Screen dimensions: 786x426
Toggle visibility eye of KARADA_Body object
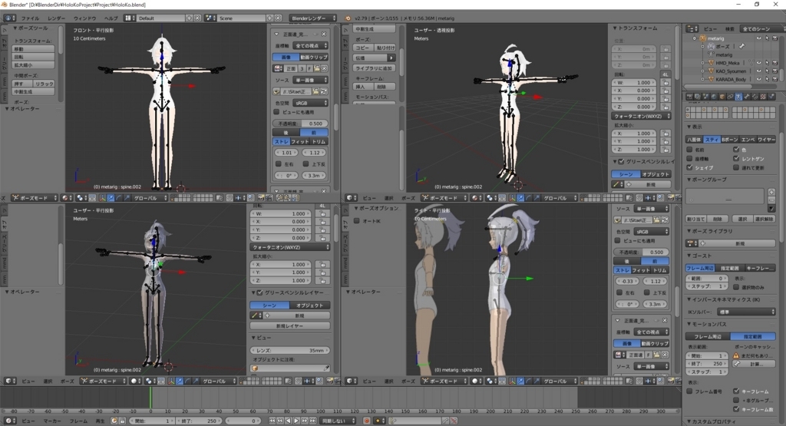tap(759, 79)
